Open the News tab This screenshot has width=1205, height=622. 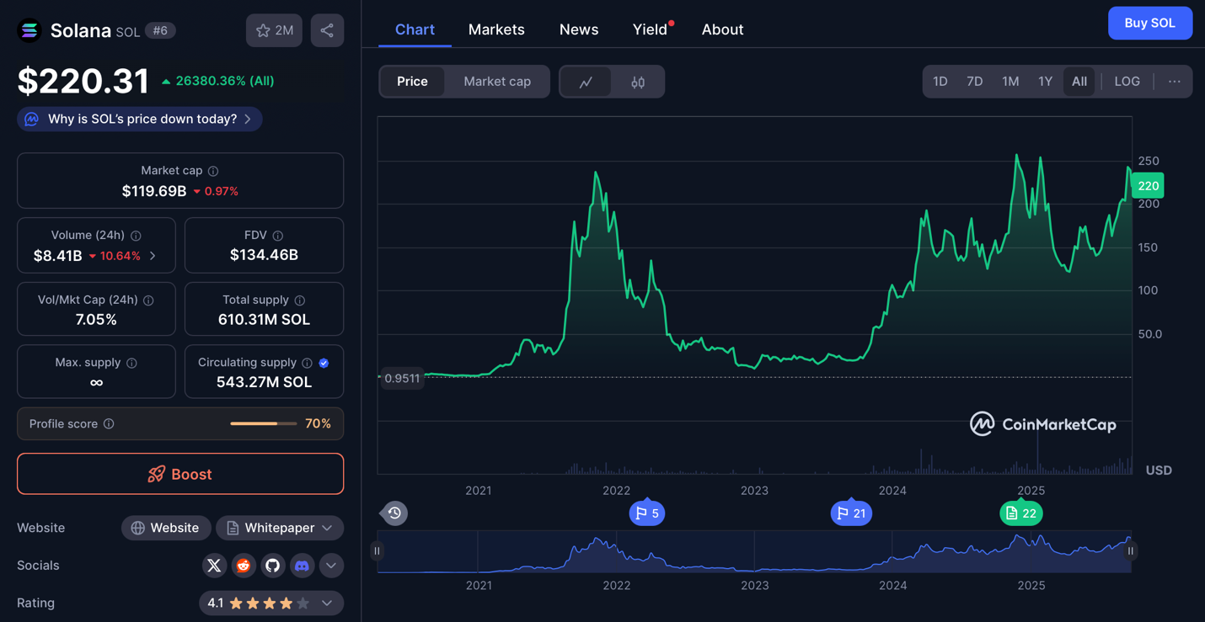(579, 29)
